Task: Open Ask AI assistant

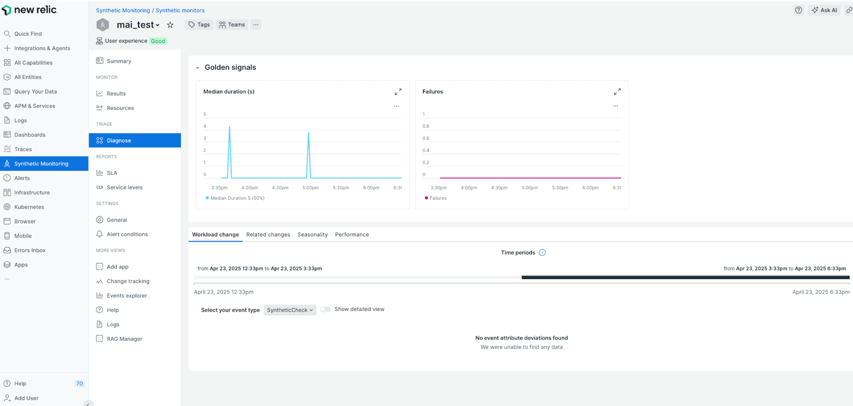Action: [824, 10]
